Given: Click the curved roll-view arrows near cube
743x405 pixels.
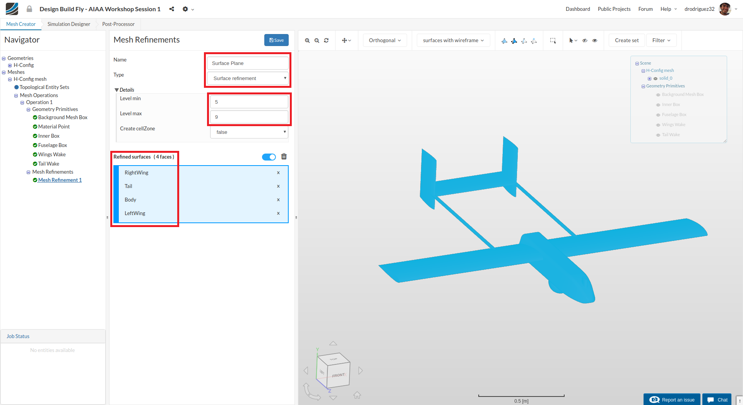Looking at the screenshot, I should tap(311, 391).
